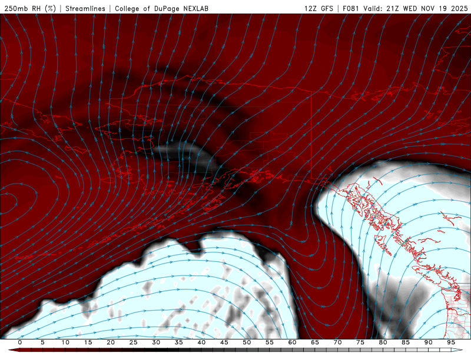Click the colorbar tick label "90"
471x353 pixels.
point(428,342)
